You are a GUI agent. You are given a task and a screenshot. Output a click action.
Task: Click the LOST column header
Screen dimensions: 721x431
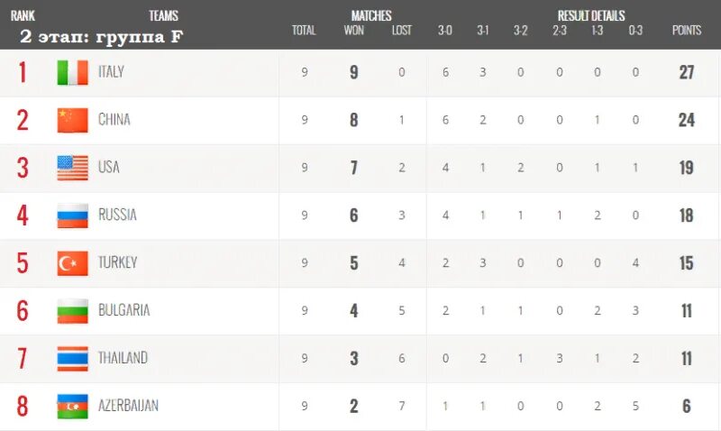(402, 31)
